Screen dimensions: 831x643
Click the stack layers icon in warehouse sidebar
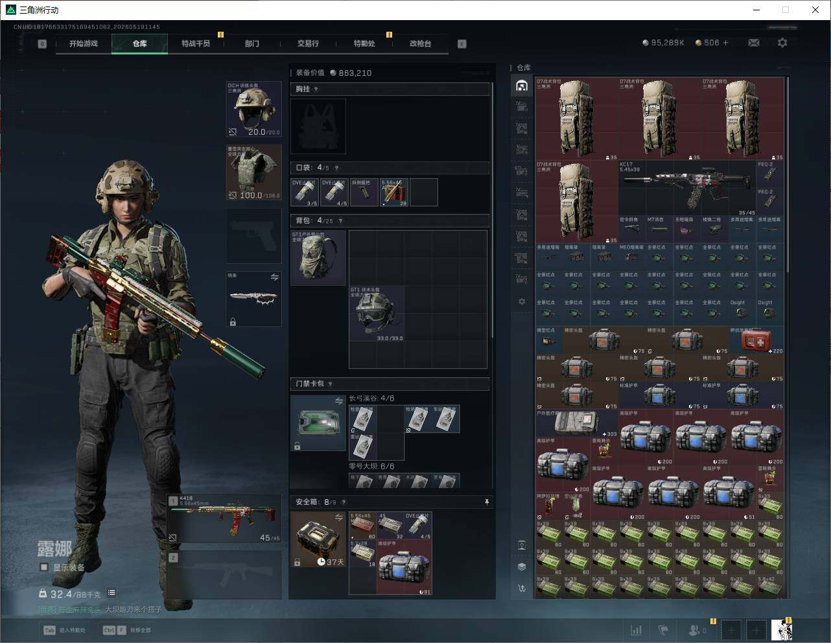(x=522, y=567)
